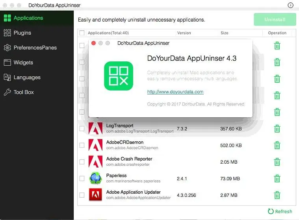Image resolution: width=299 pixels, height=220 pixels.
Task: Select the Languages sidebar item
Action: [37, 77]
